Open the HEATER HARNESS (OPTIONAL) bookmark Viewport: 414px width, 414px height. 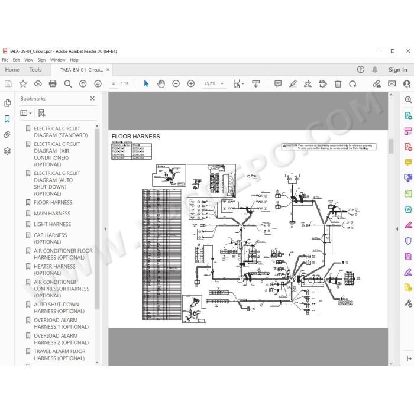point(54,270)
